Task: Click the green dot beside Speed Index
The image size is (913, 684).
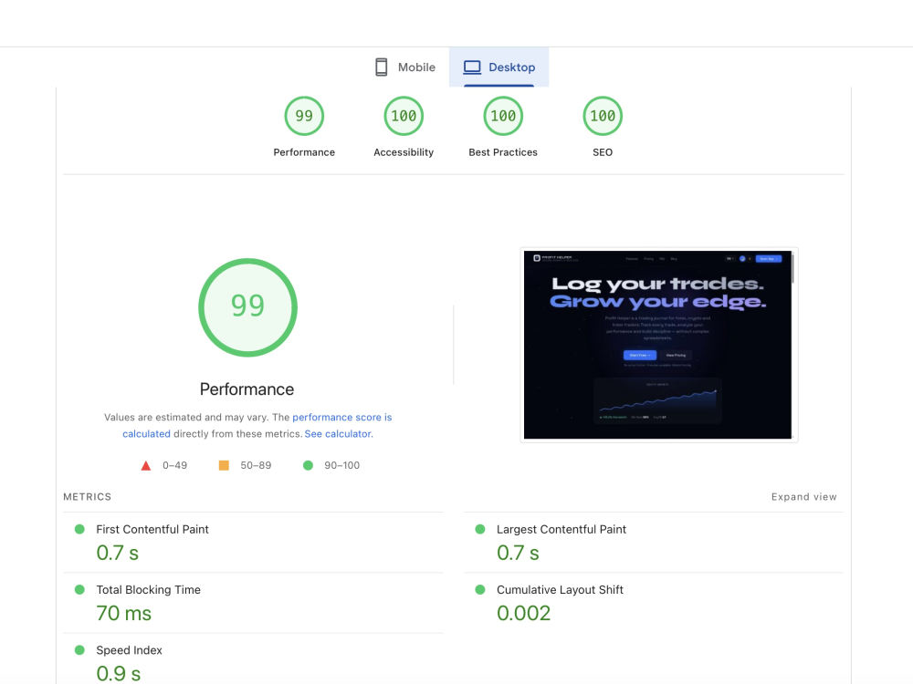Action: (79, 650)
